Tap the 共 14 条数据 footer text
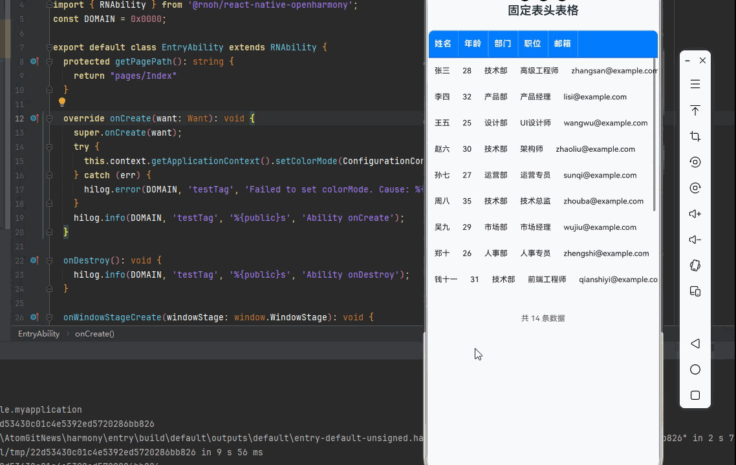Screen dimensions: 736x465 543,318
